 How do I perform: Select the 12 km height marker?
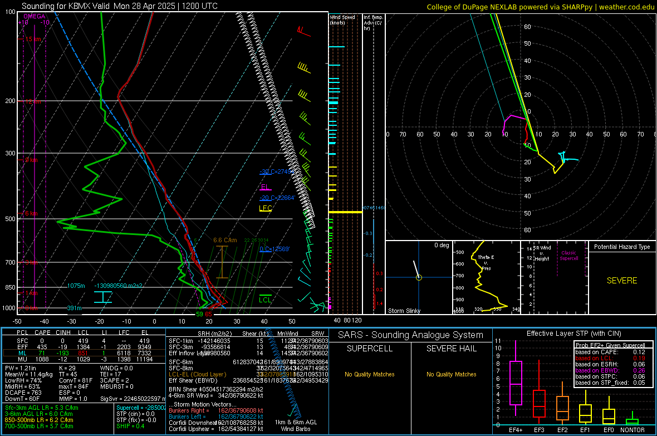tap(33, 101)
